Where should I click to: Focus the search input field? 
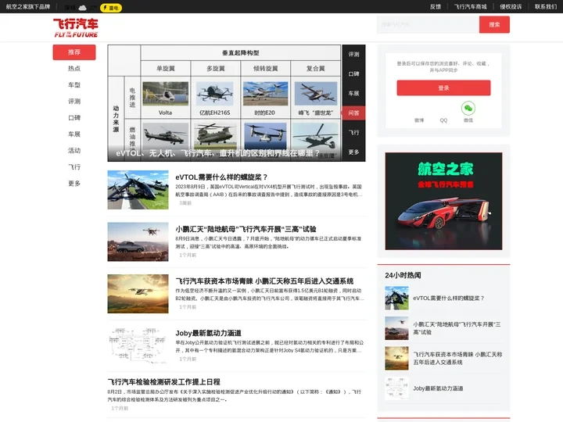click(428, 25)
